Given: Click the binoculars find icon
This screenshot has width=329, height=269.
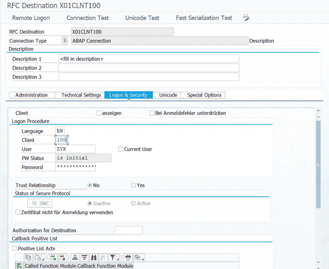Looking at the screenshot, I should coord(93,257).
